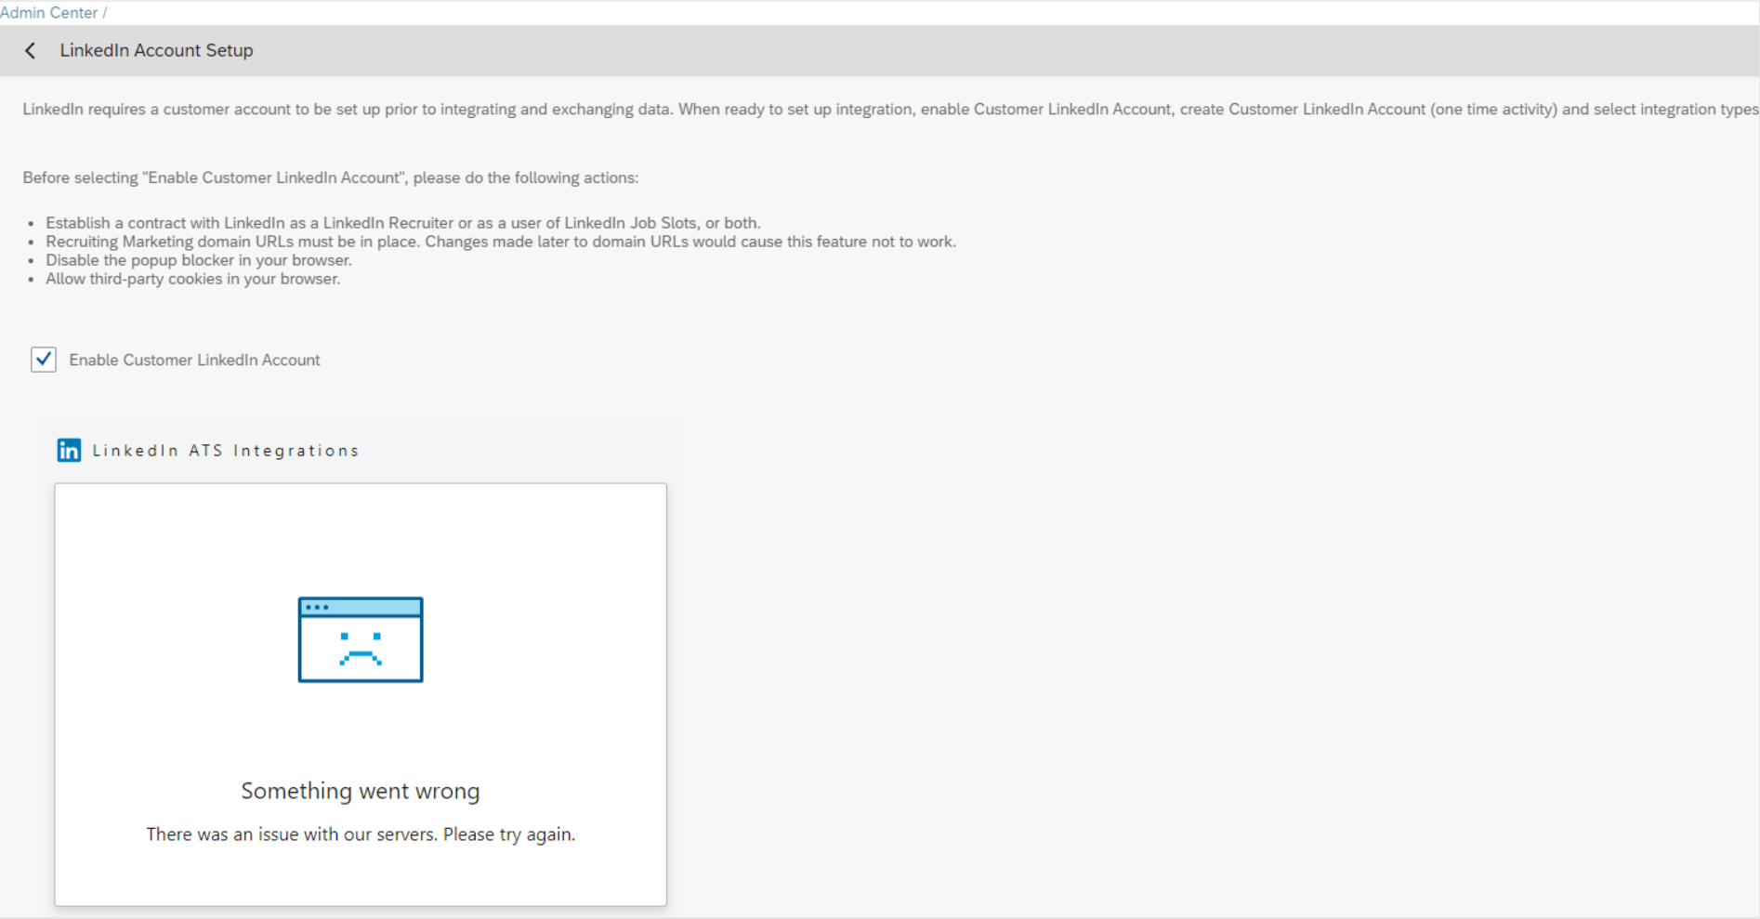Click the LinkedIn logo icon
The width and height of the screenshot is (1760, 919).
coord(69,451)
